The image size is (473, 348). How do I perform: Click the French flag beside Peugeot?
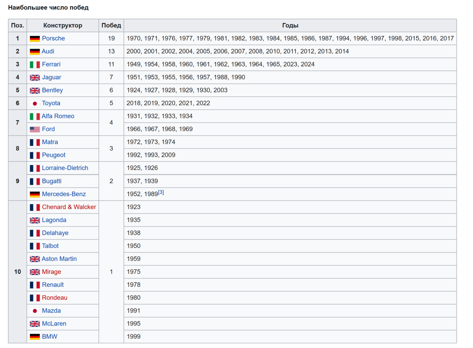tap(35, 155)
